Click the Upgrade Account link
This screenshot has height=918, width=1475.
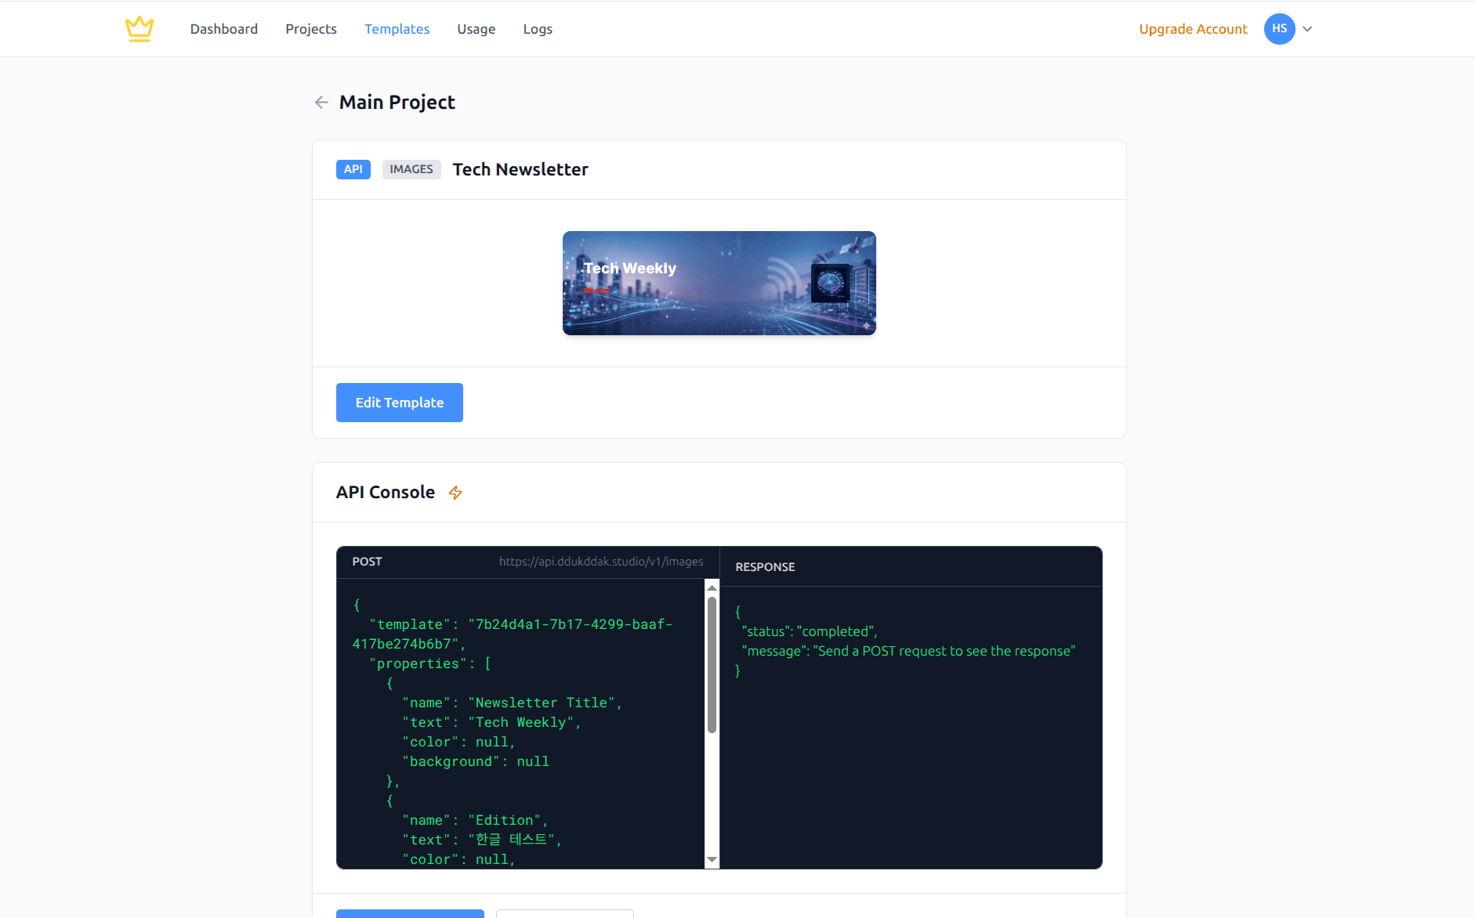pyautogui.click(x=1193, y=29)
